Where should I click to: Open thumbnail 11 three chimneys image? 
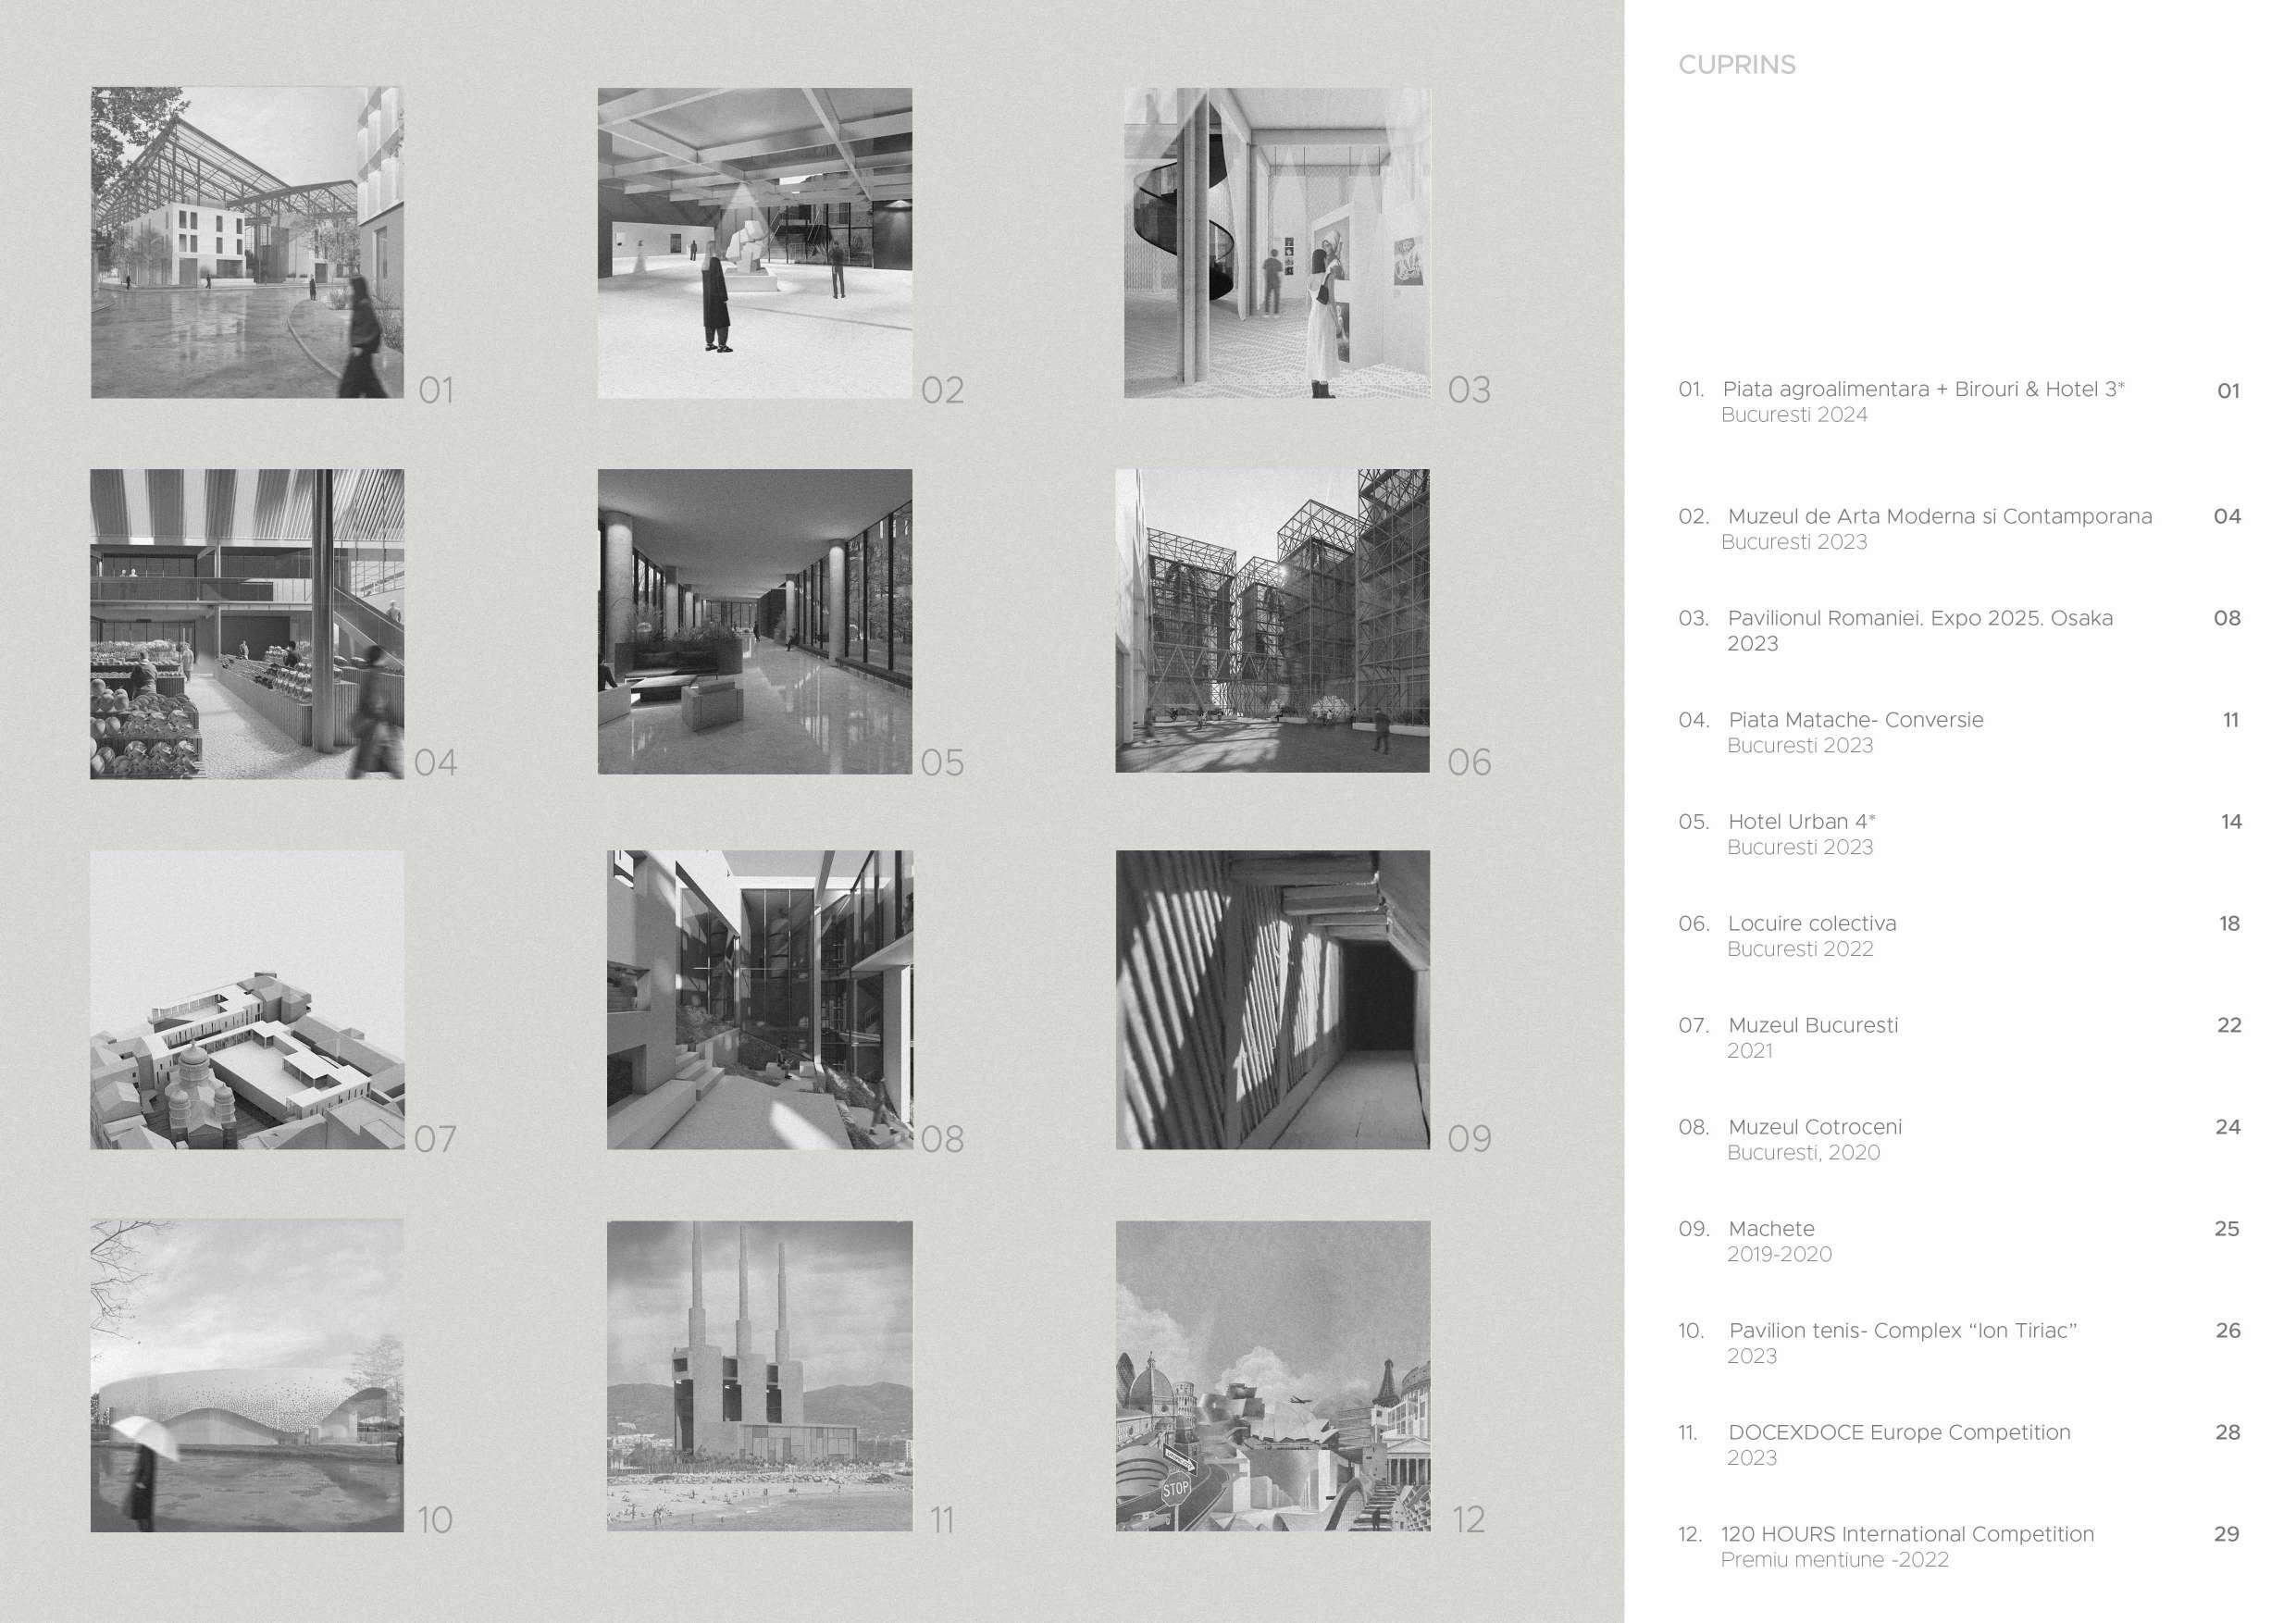[x=760, y=1376]
